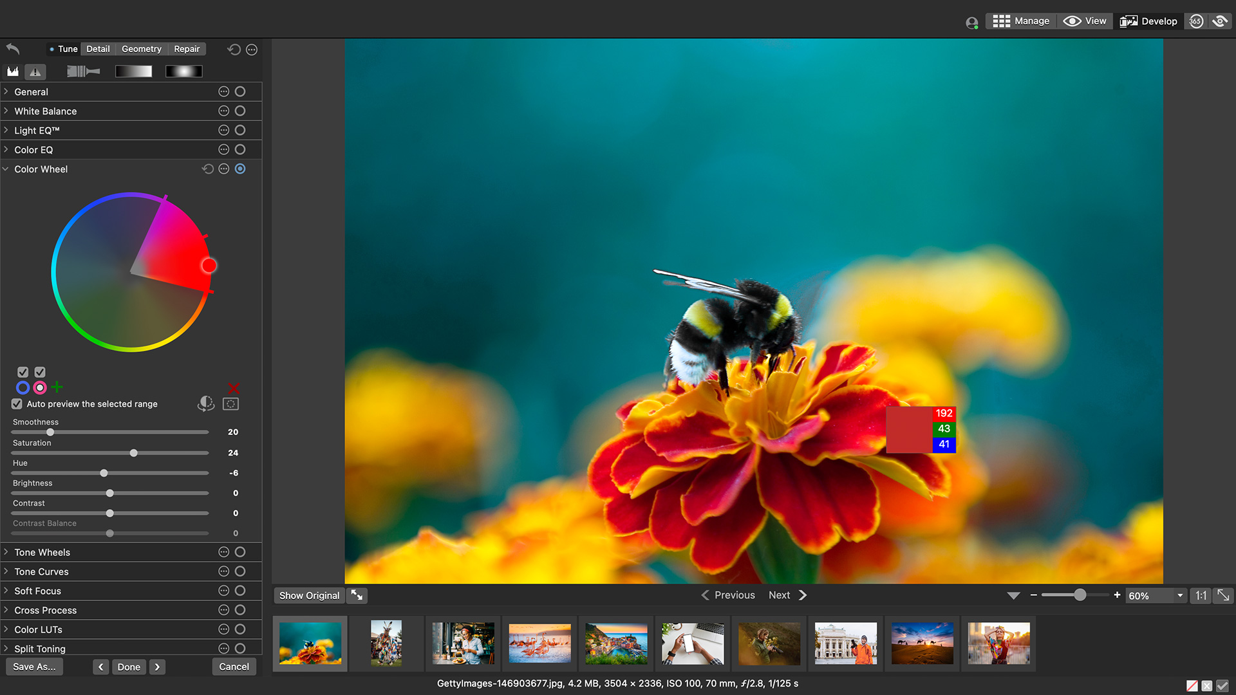Select the pink color wheel ring

[x=40, y=387]
